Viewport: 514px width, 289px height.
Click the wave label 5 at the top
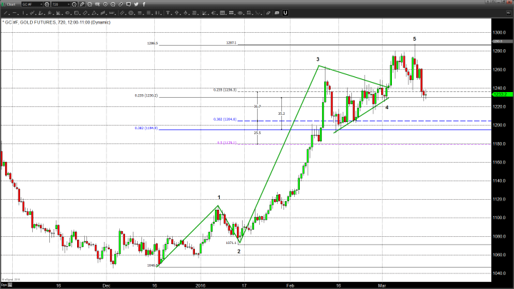[415, 39]
